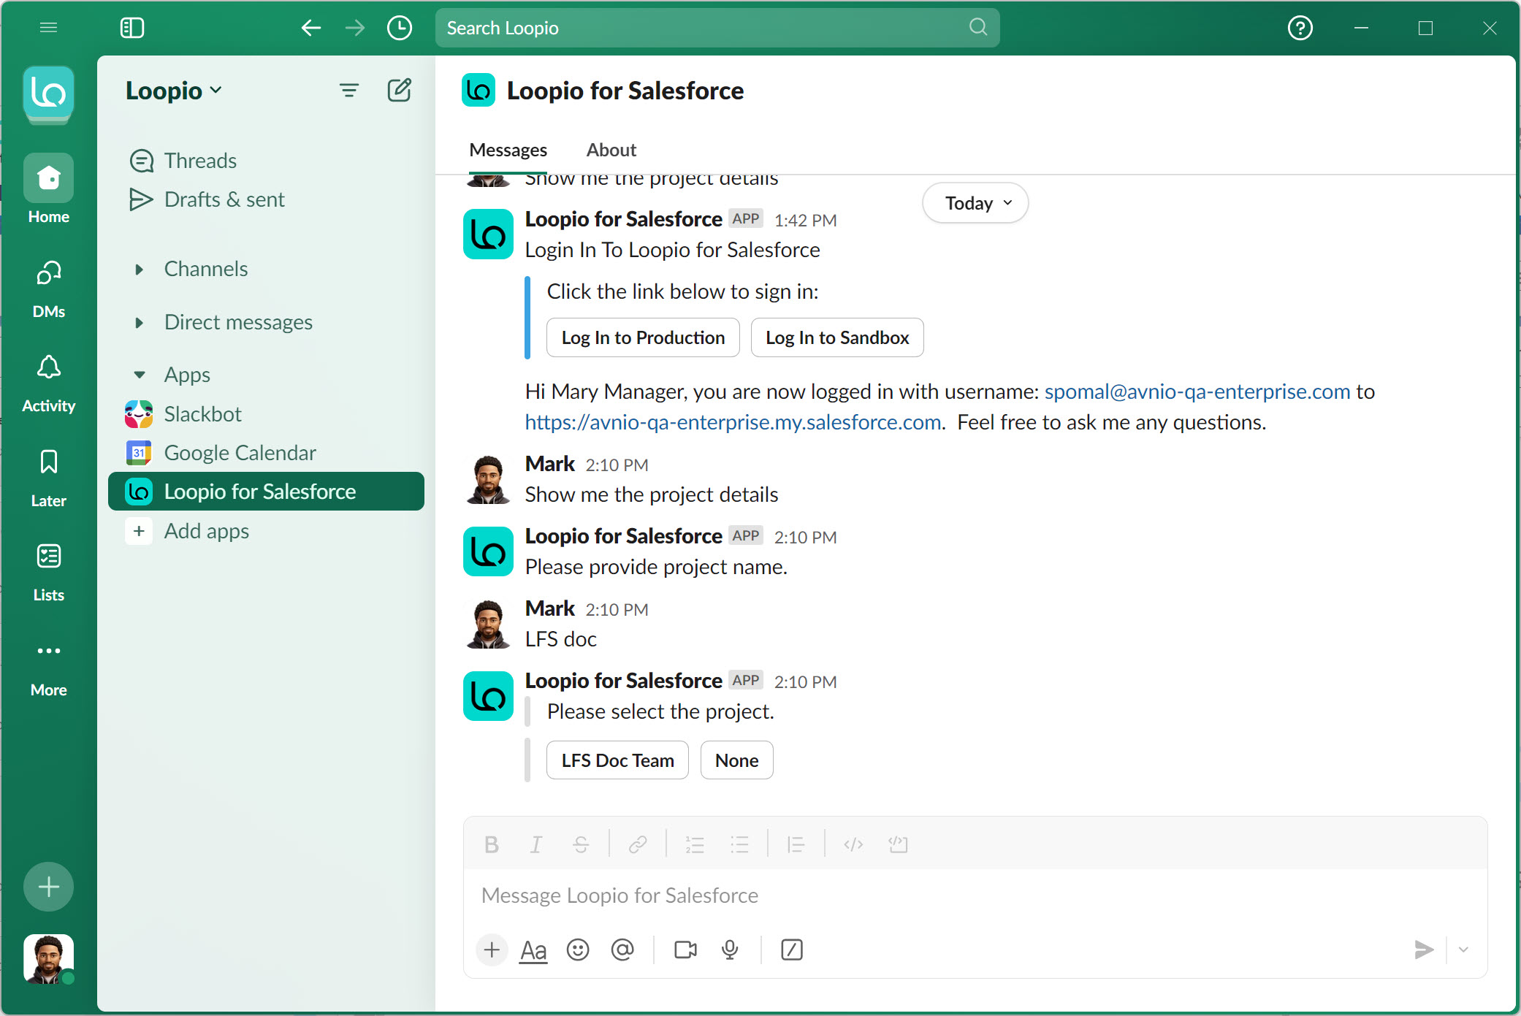
Task: Focus the Message Loopio for Salesforce box
Action: [975, 895]
